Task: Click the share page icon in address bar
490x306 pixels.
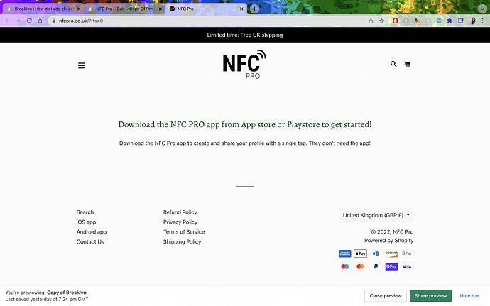Action: pos(371,21)
